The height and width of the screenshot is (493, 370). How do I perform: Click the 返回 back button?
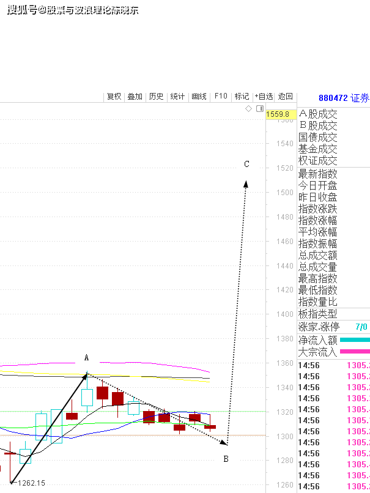click(x=286, y=97)
